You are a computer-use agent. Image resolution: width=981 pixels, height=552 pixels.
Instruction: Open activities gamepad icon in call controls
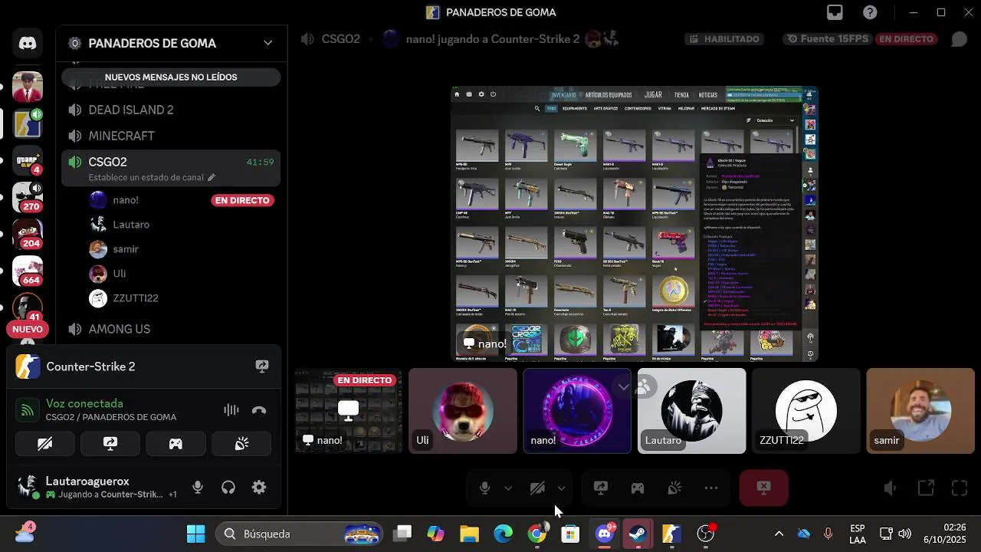[x=638, y=488]
